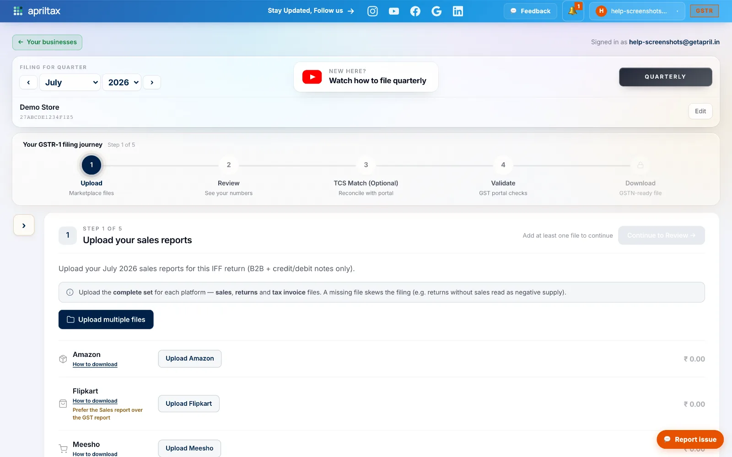Open the LinkedIn social icon
732x457 pixels.
458,11
